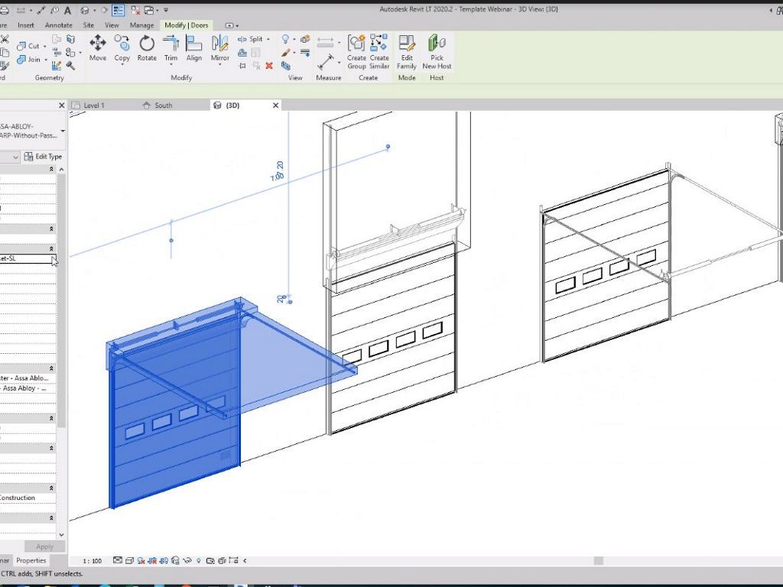Close the (3D) view tab
Image resolution: width=783 pixels, height=587 pixels.
pyautogui.click(x=276, y=105)
